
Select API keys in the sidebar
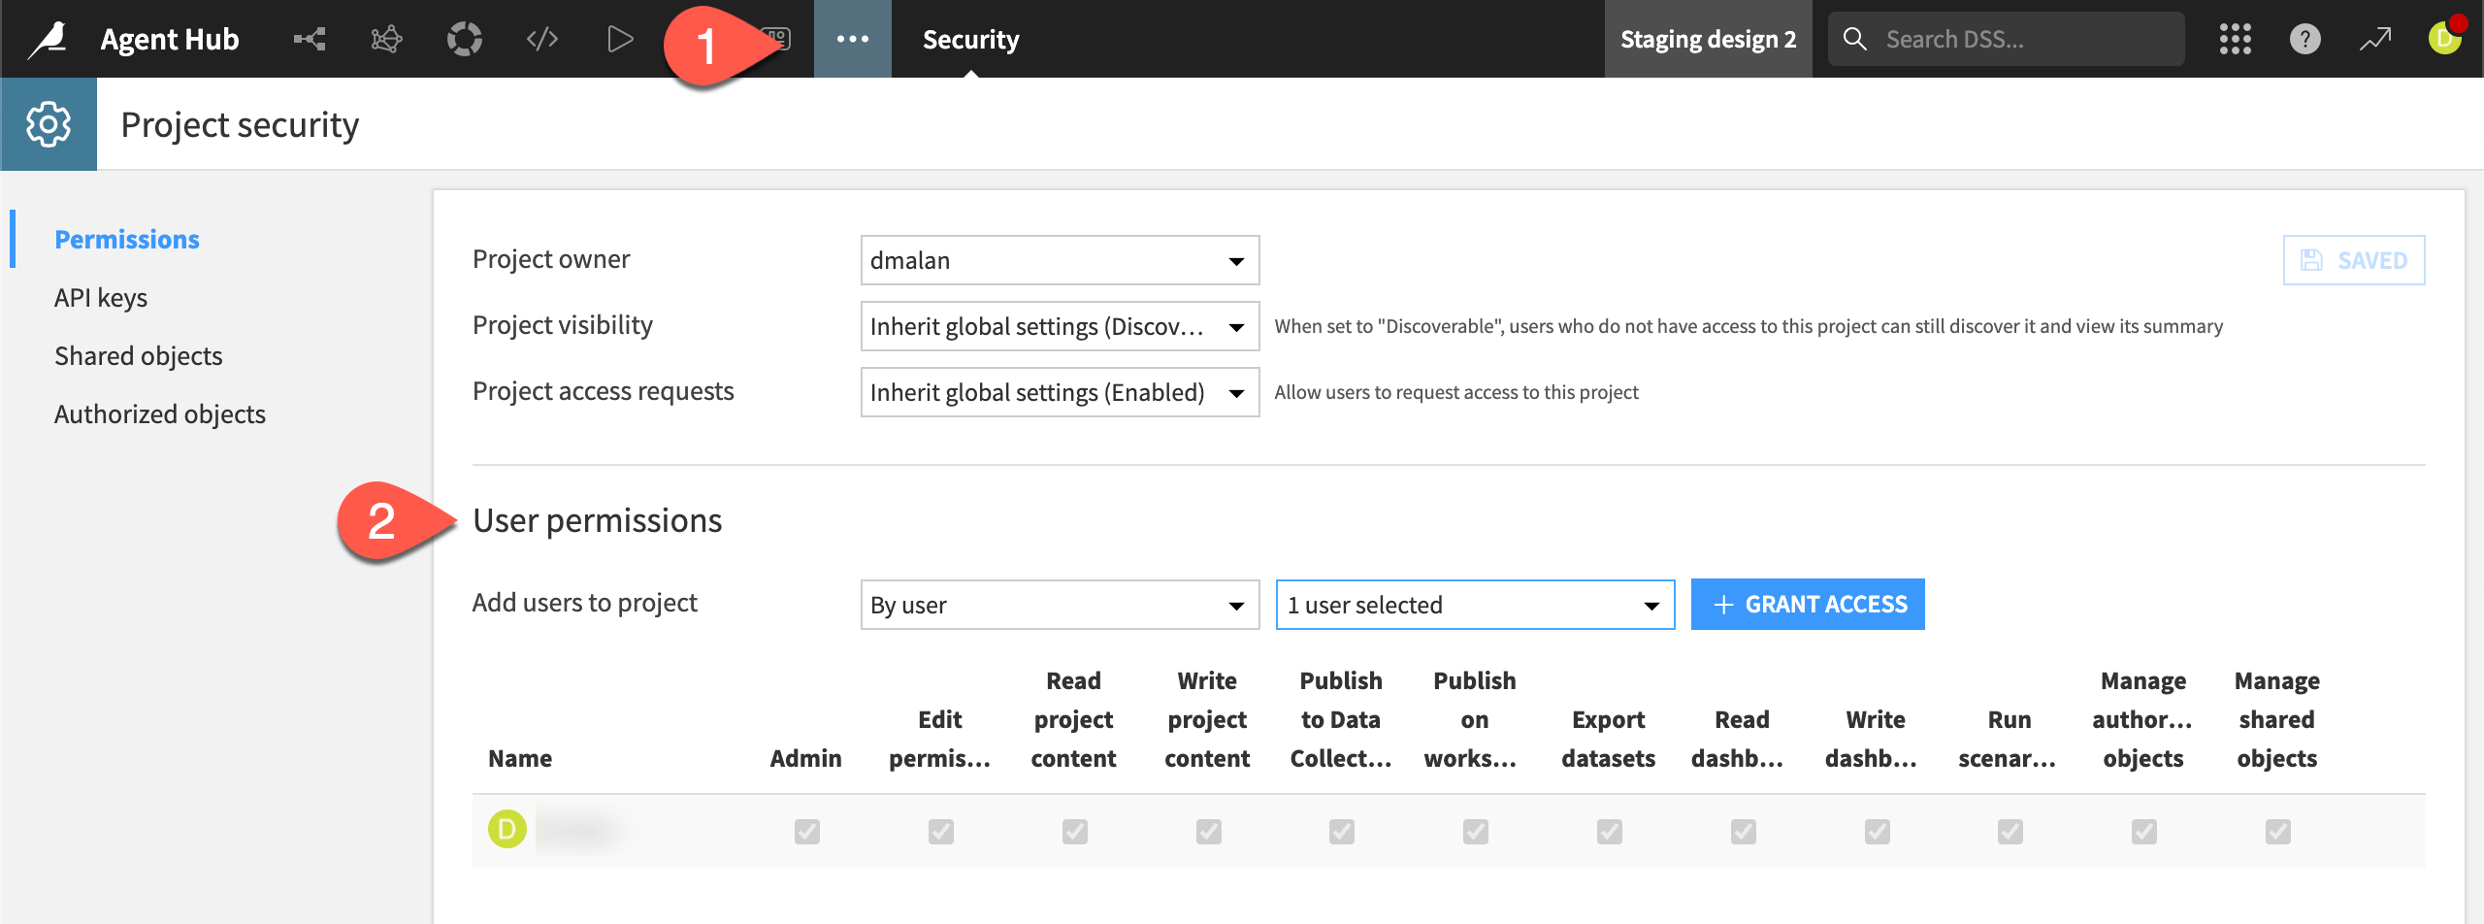(100, 297)
